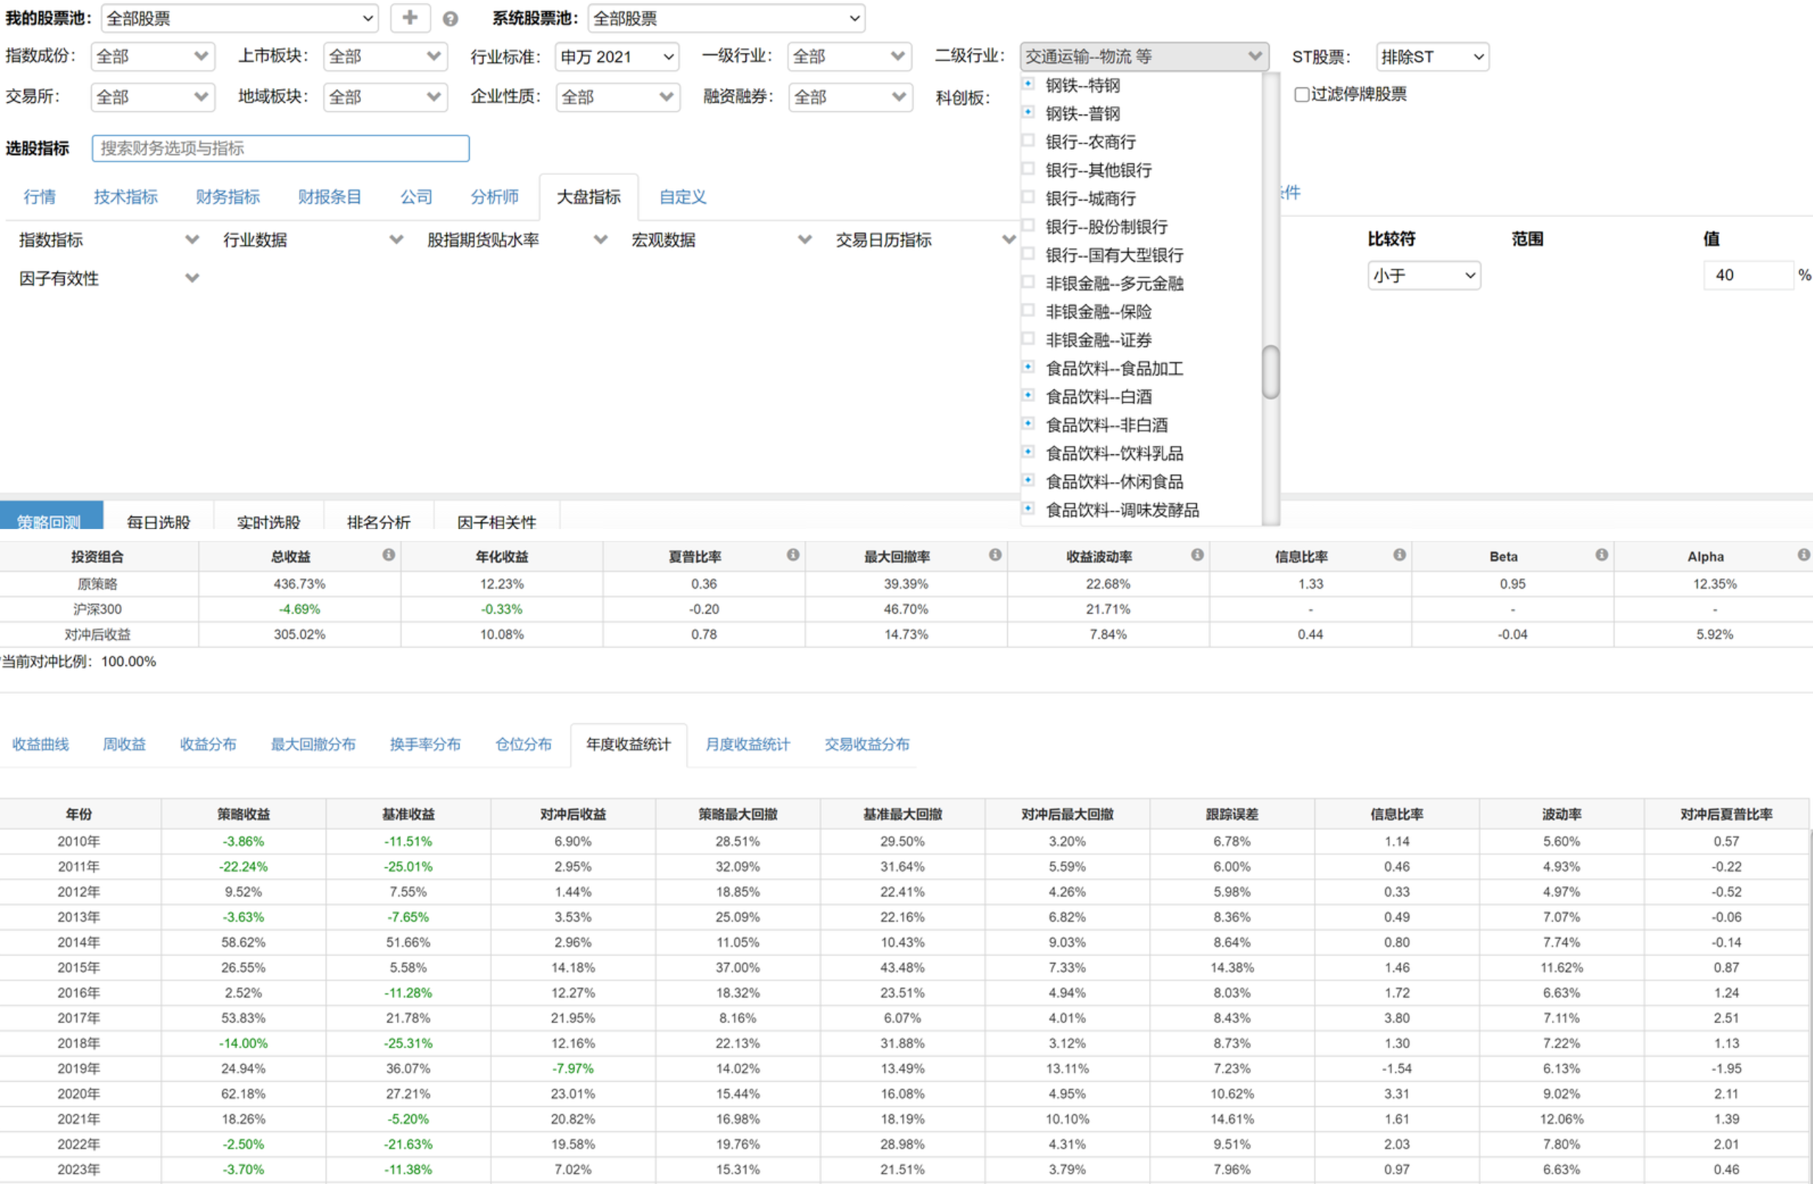Uncheck the 食品饮料--白酒 industry option
The image size is (1813, 1184).
tap(1029, 395)
